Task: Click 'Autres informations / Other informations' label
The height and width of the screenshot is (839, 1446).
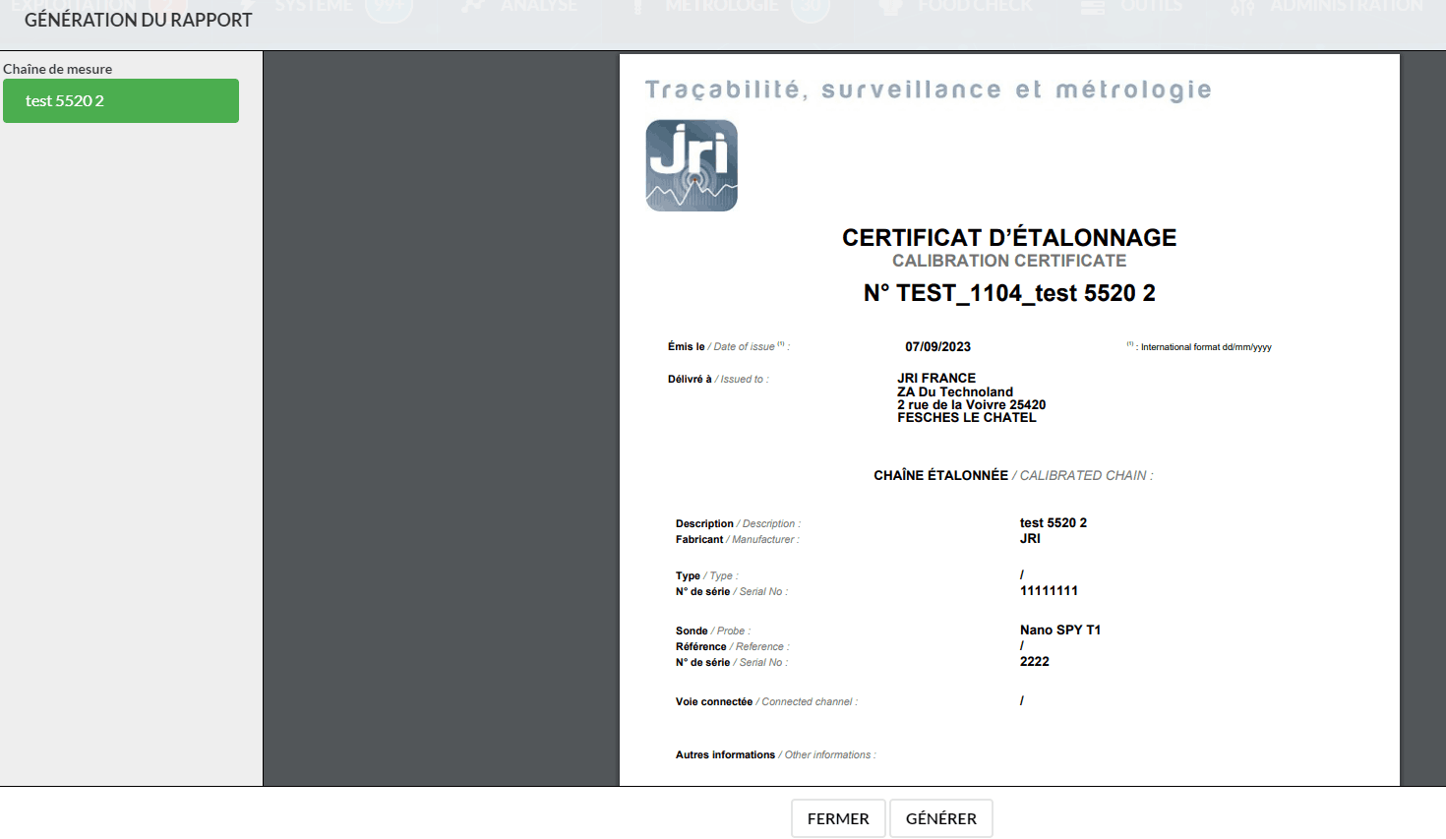Action: 775,754
